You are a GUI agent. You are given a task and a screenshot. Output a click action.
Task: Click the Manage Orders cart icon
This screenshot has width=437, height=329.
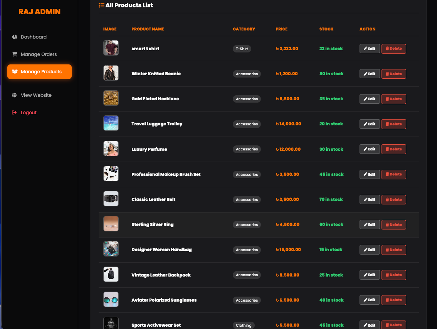point(15,54)
